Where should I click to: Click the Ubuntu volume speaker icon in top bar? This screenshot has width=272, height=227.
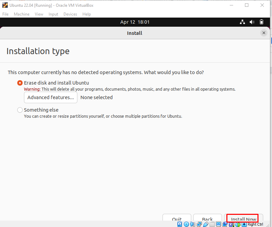click(252, 22)
